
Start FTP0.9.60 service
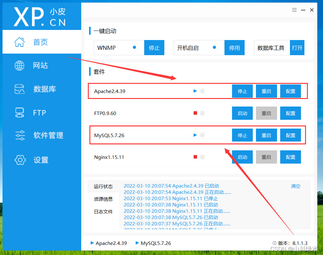pos(242,113)
